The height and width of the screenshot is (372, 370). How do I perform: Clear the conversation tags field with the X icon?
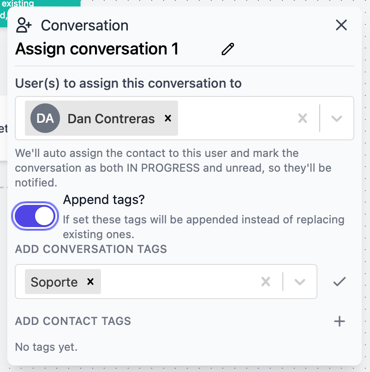click(266, 282)
